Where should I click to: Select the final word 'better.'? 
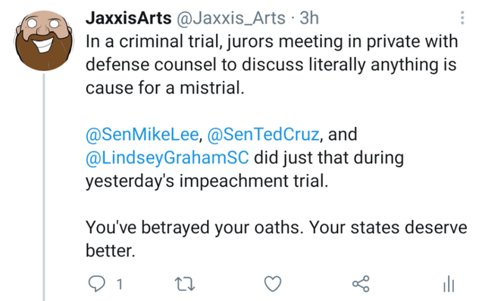pos(111,250)
